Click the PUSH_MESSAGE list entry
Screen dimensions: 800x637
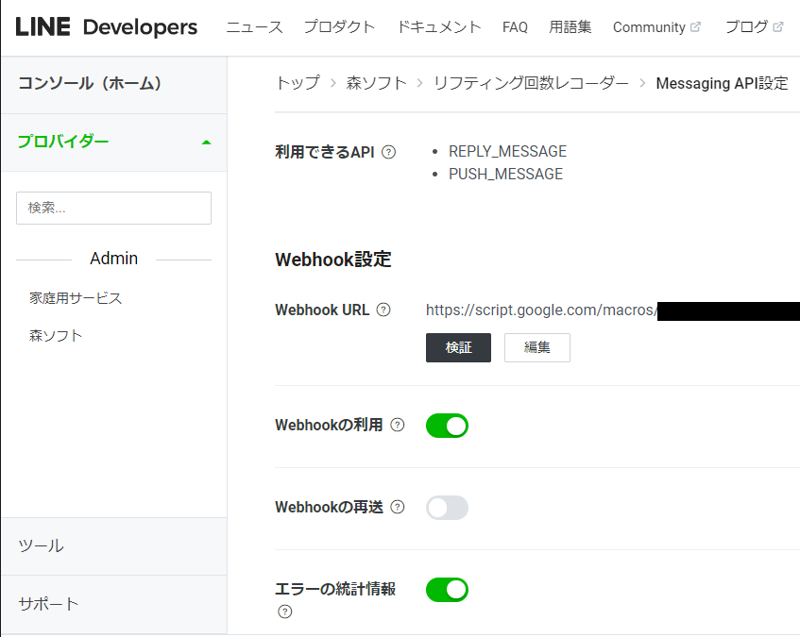click(505, 175)
